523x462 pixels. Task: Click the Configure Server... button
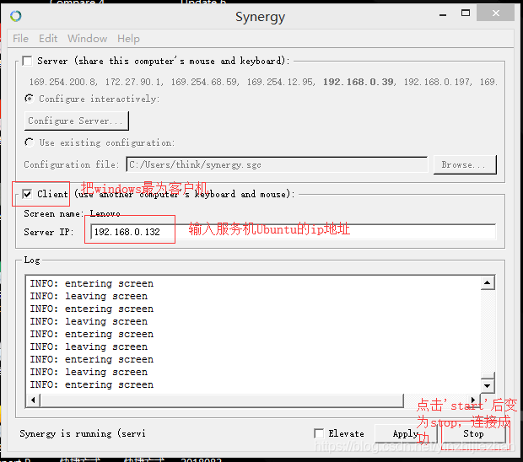[77, 121]
